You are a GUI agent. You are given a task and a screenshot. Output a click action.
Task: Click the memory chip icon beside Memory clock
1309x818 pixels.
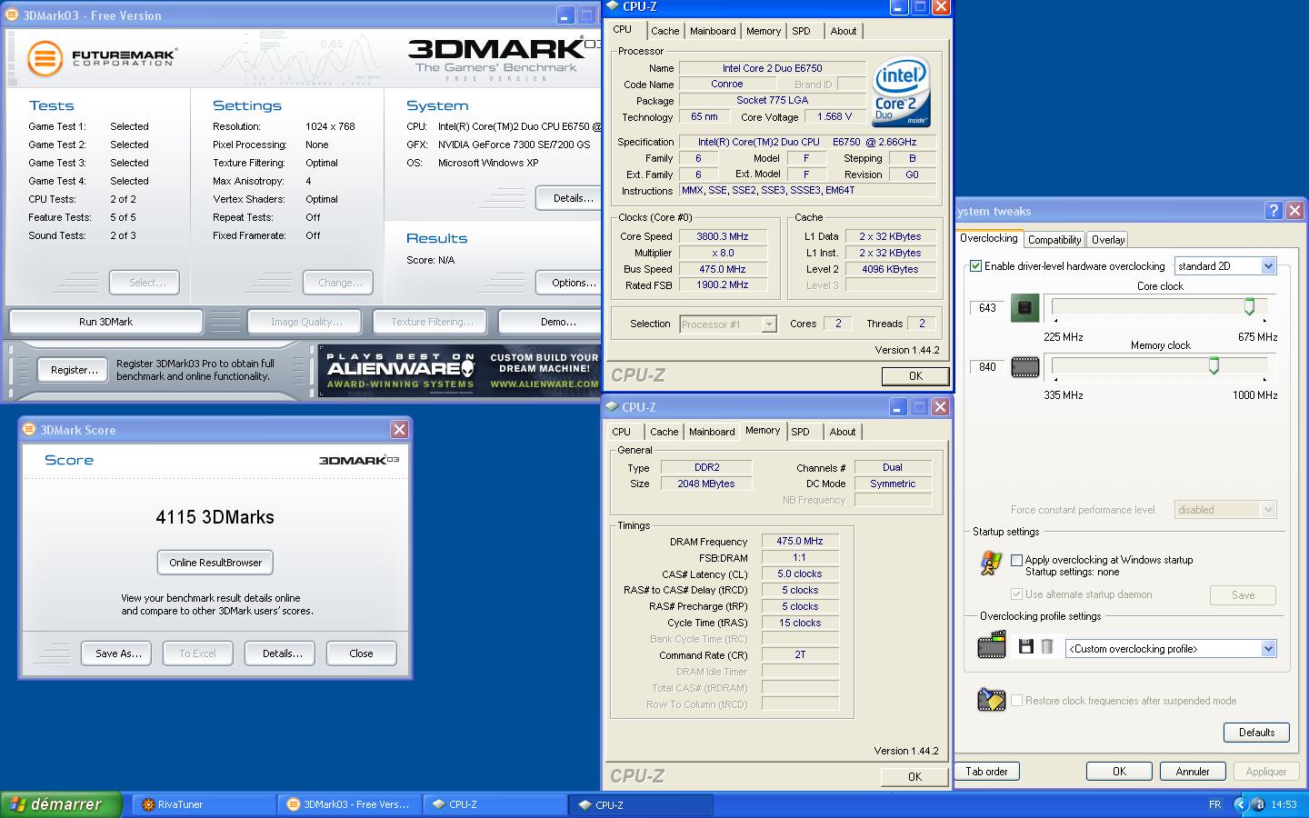pos(1024,367)
